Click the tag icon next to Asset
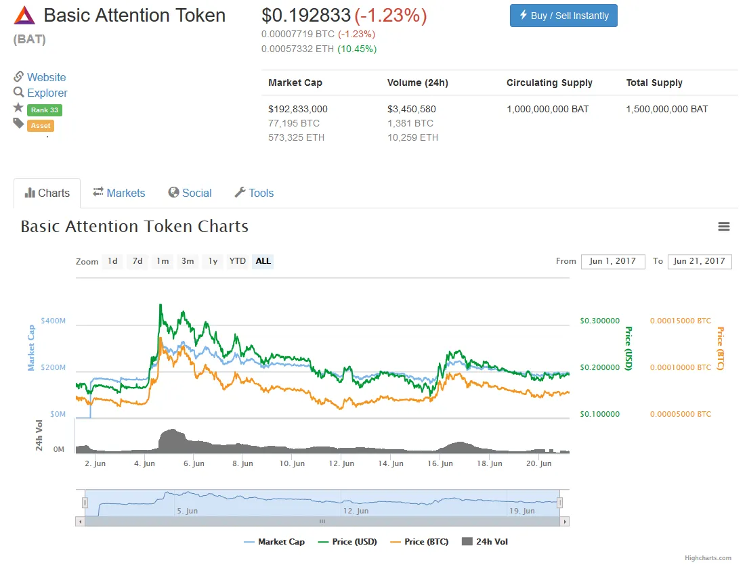 [18, 124]
